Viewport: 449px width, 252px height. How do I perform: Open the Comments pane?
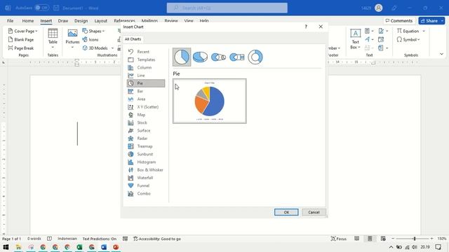click(x=399, y=20)
